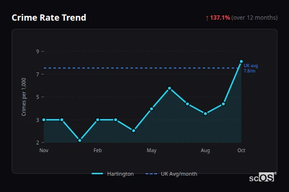Click the December data point at value 3

click(62, 120)
